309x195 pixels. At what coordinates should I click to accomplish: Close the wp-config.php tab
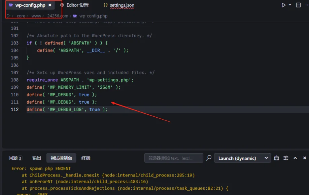tap(50, 5)
